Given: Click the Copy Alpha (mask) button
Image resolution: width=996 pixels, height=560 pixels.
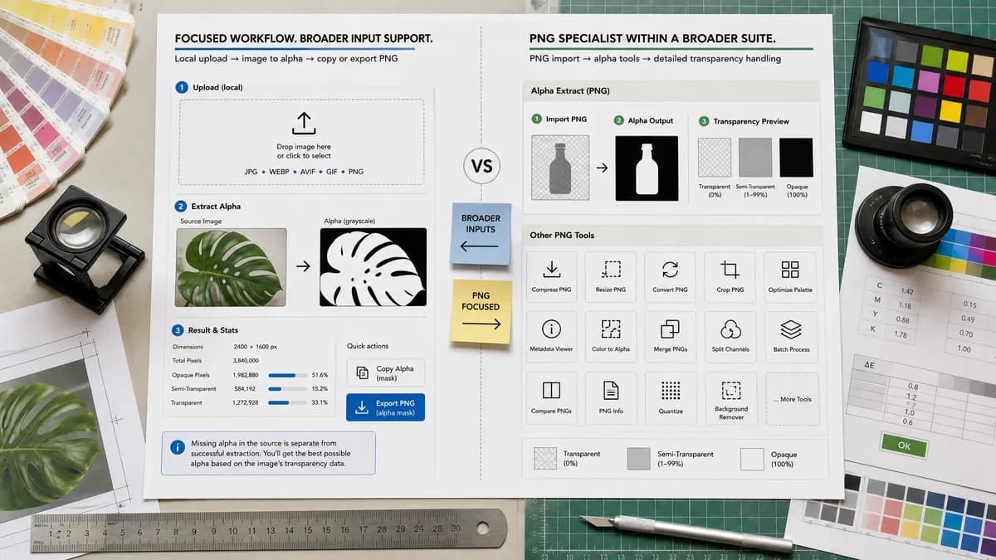Looking at the screenshot, I should click(385, 373).
